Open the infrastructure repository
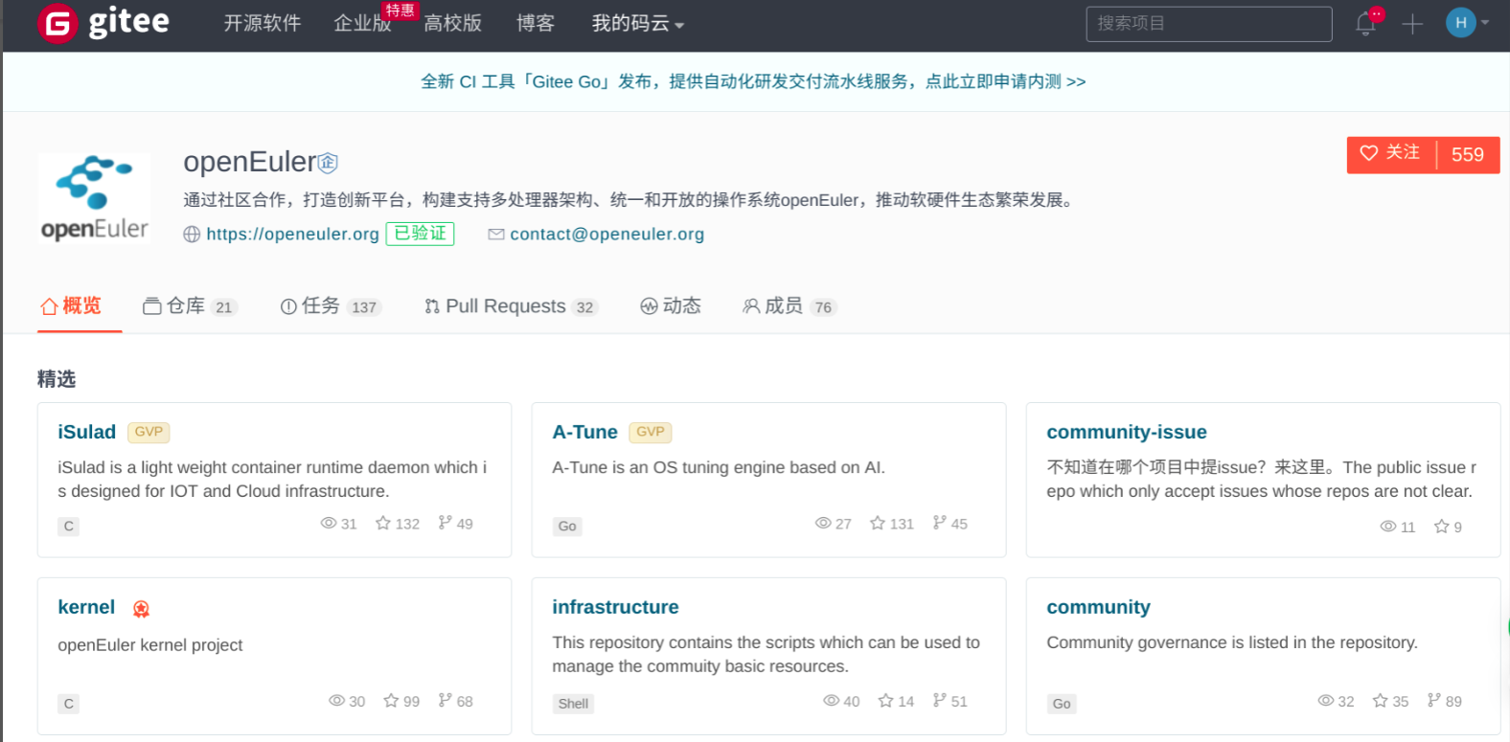Screen dimensions: 1510x742 (x=615, y=607)
